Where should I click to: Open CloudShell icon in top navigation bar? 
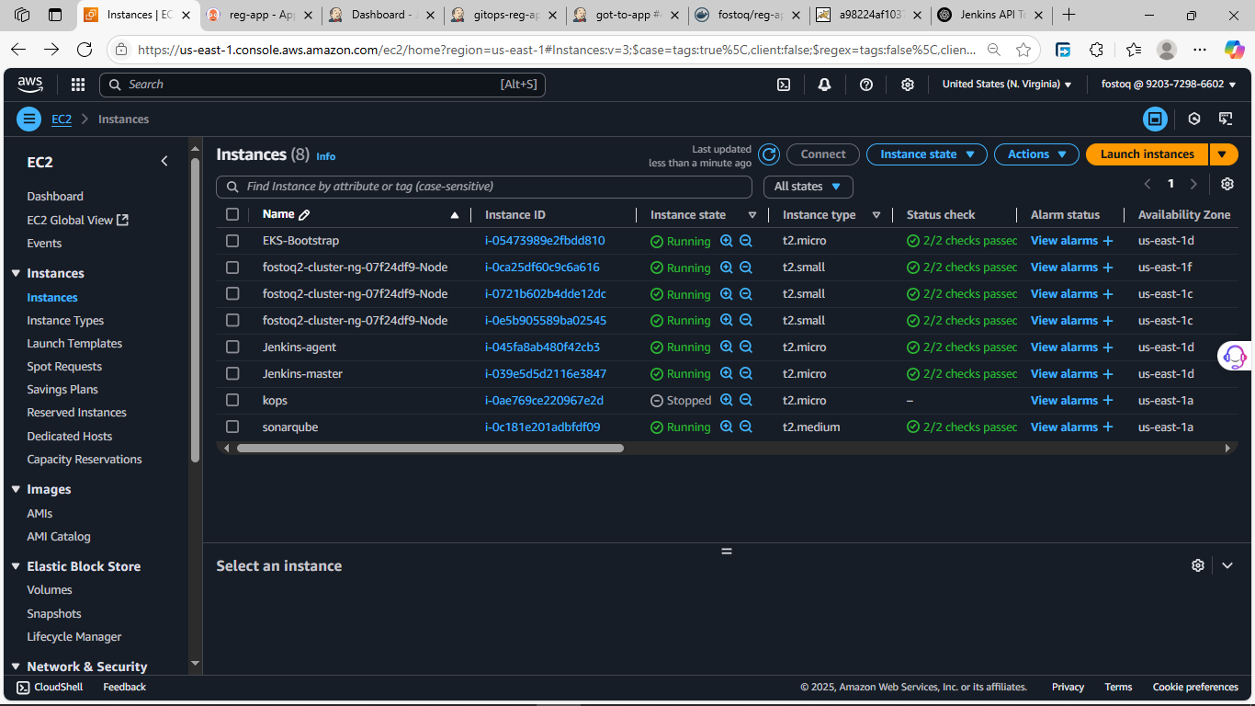click(x=784, y=85)
